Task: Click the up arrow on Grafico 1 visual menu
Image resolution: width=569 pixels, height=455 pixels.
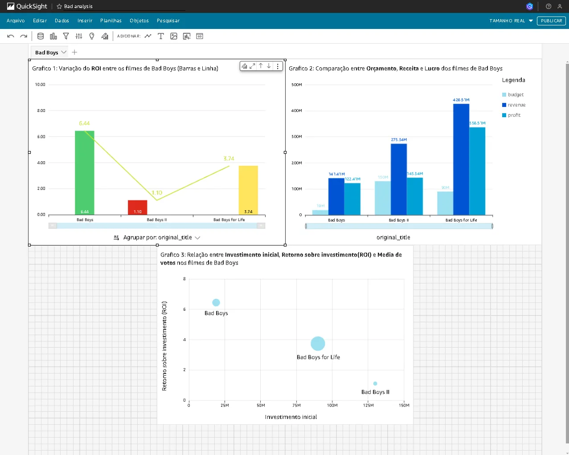Action: tap(261, 66)
